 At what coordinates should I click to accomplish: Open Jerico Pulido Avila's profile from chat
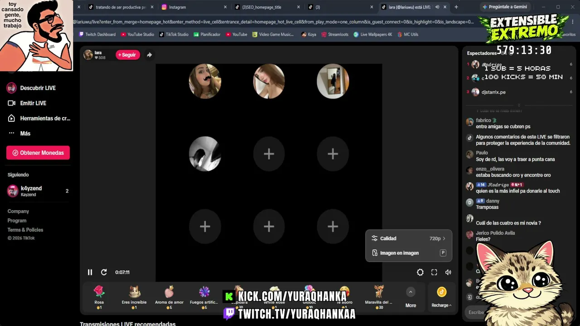[x=495, y=233]
